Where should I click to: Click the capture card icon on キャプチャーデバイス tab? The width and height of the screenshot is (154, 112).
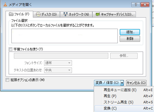point(98,14)
